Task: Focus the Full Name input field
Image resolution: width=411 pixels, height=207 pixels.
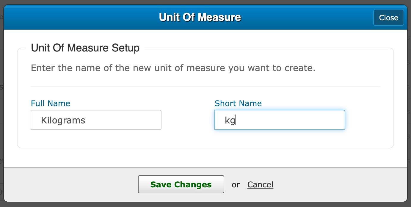Action: click(x=96, y=120)
